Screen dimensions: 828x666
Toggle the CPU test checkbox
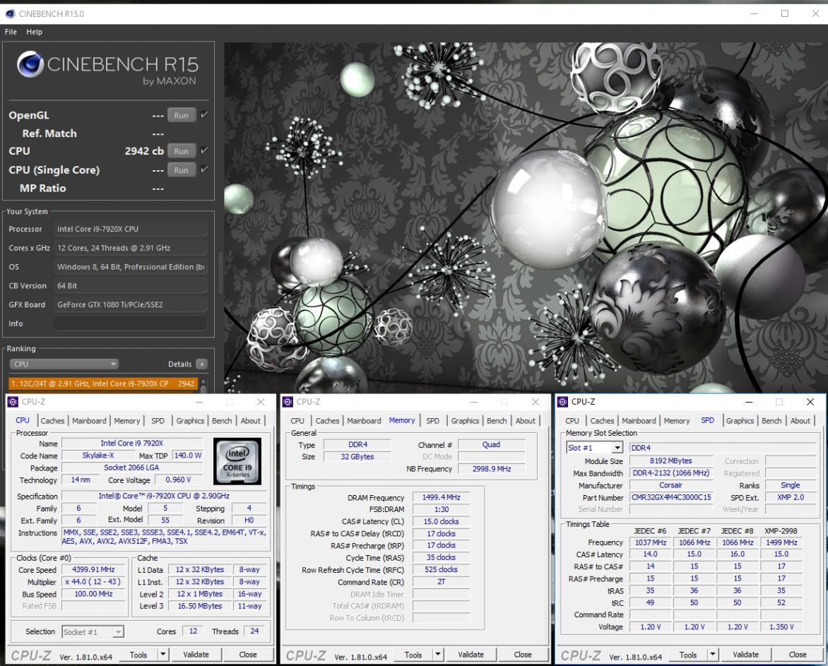coord(204,150)
